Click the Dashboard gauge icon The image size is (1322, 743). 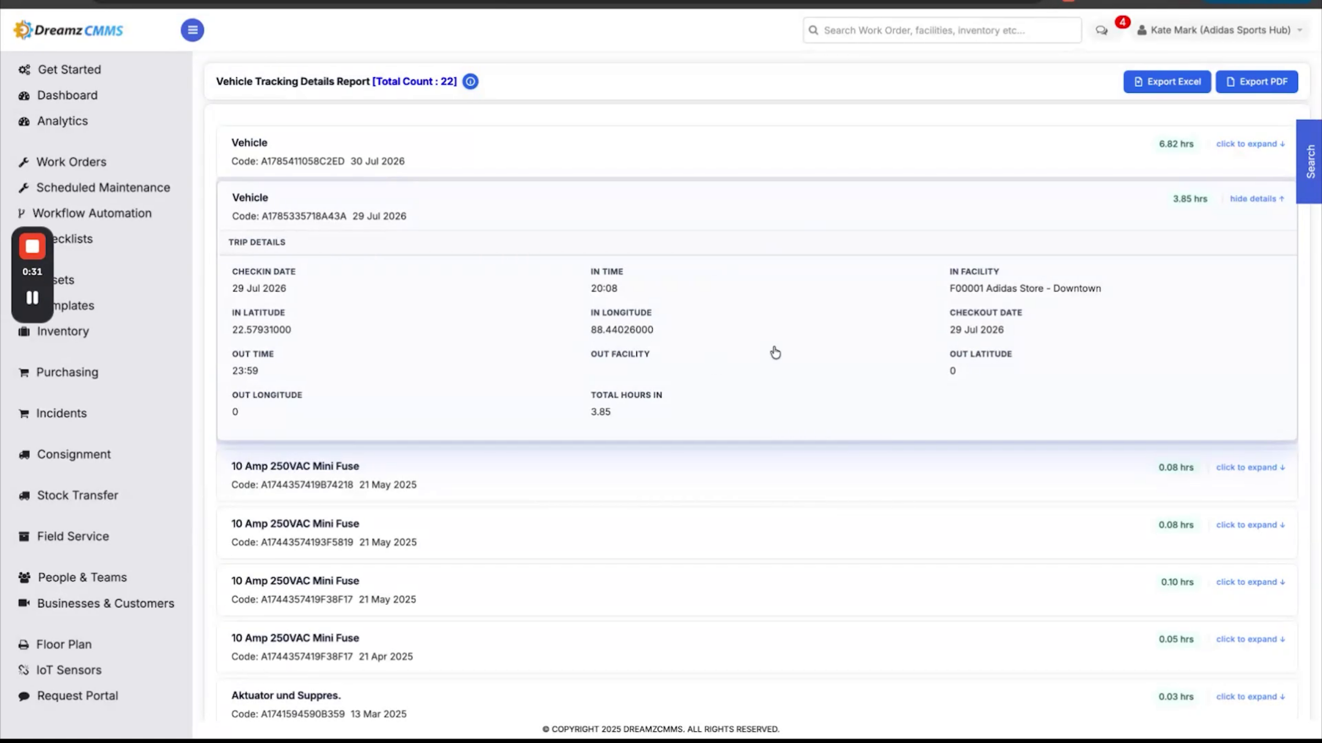(x=24, y=96)
